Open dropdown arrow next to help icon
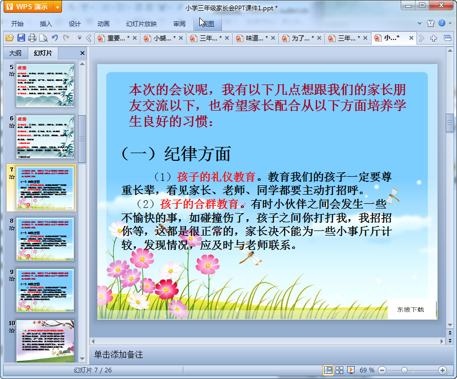Image resolution: width=457 pixels, height=379 pixels. pyautogui.click(x=450, y=24)
